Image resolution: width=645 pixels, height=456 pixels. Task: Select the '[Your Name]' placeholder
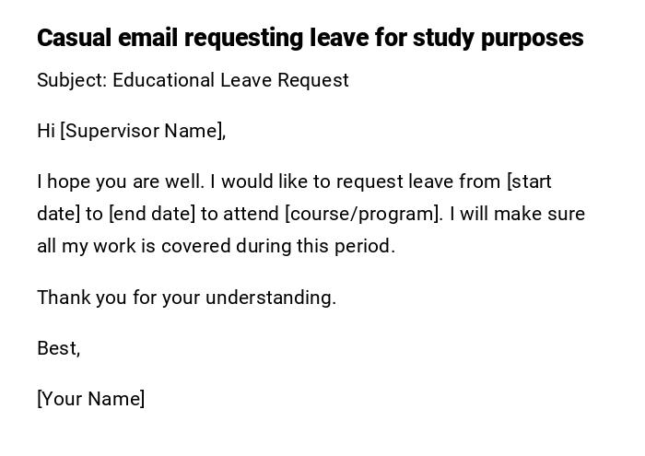(91, 399)
